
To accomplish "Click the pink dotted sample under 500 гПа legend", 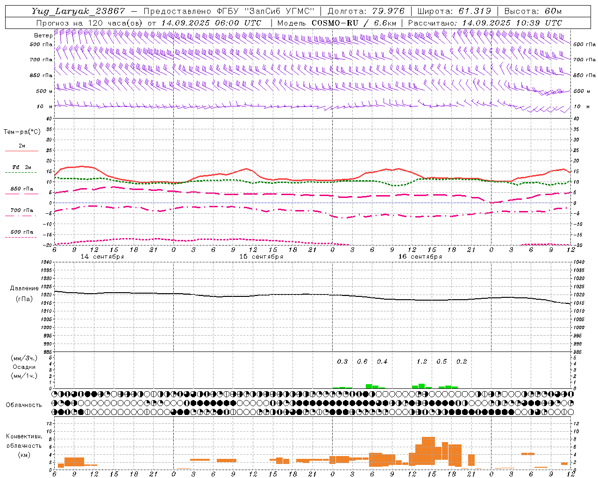I will coord(21,237).
